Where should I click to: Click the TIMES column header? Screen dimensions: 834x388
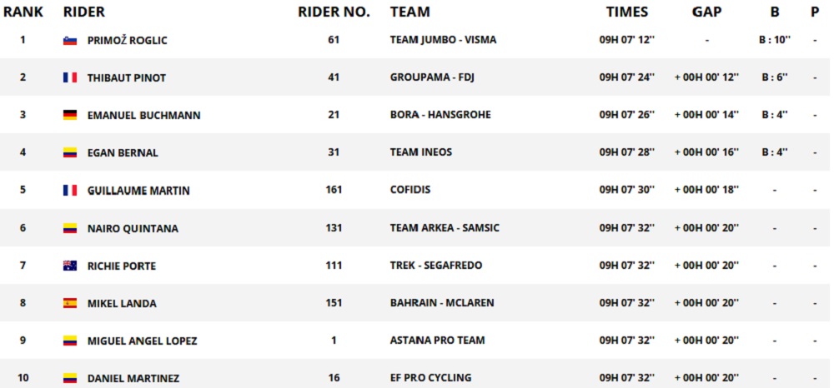coord(626,12)
